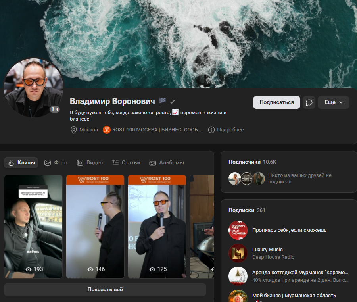Open the Альбомы tab
357x302 pixels.
click(167, 162)
